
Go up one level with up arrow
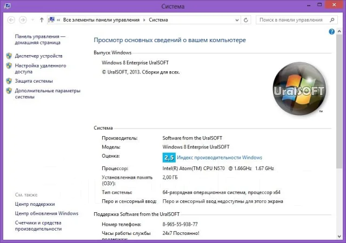[x=42, y=20]
